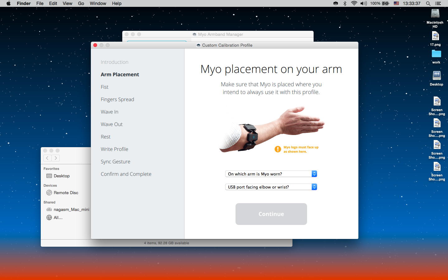Viewport: 448px width, 280px height.
Task: Click the orange warning icon beside logo note
Action: click(278, 149)
